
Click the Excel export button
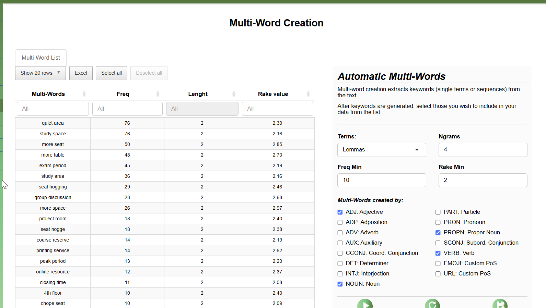[x=81, y=73]
